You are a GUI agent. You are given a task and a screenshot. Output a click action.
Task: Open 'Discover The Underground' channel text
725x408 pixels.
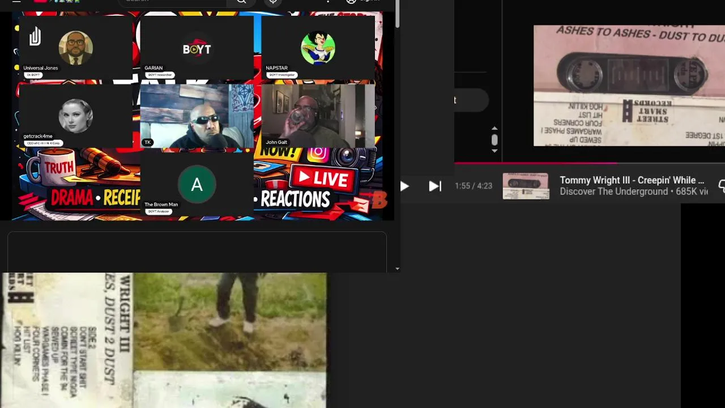tap(614, 192)
